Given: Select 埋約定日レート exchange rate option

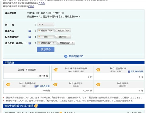Looking at the screenshot, I should (x=66, y=43).
